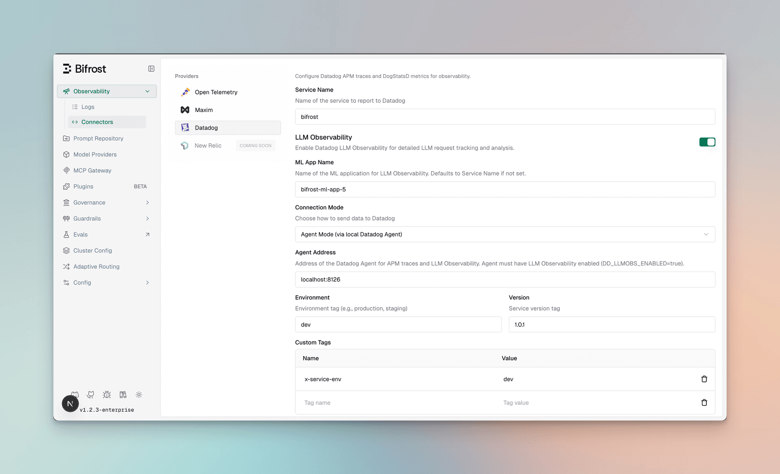Open the Plugins page label
This screenshot has width=780, height=474.
tap(83, 187)
